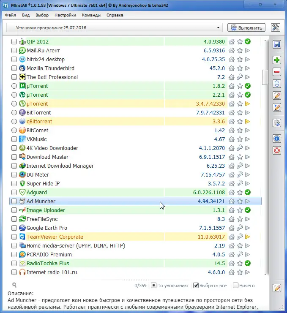The width and height of the screenshot is (287, 313).
Task: Click the move up/down arrows sidebar button
Action: [x=277, y=83]
